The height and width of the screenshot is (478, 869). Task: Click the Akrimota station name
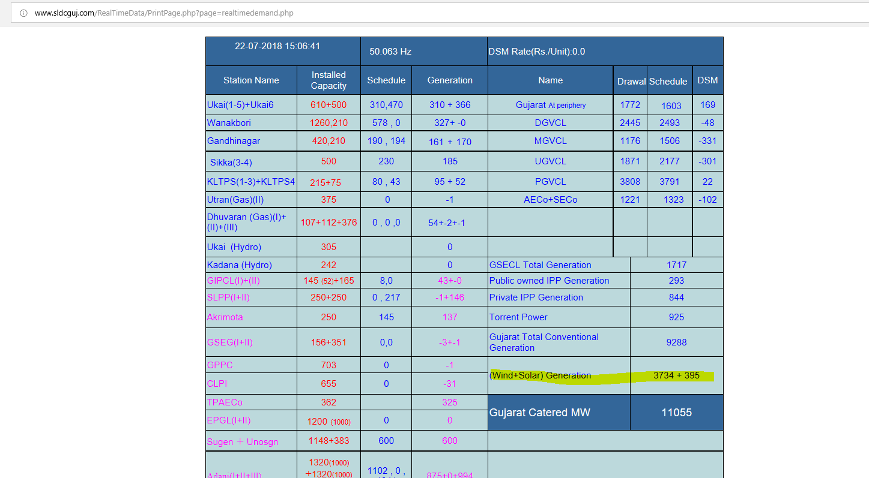[225, 317]
